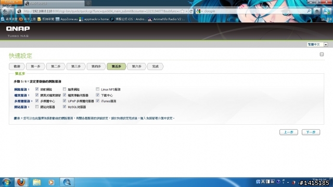Toggle the iTunes service checkbox

pyautogui.click(x=97, y=101)
